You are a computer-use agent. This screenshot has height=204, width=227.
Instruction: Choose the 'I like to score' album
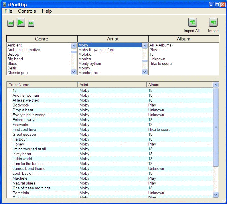[x=160, y=64]
